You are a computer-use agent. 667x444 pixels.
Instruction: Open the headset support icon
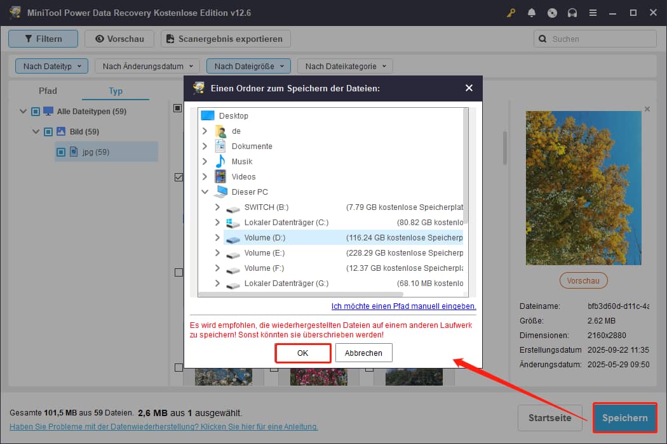(x=572, y=13)
